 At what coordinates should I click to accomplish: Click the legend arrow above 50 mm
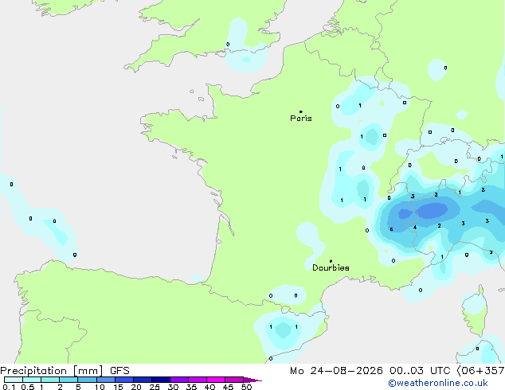click(x=252, y=380)
